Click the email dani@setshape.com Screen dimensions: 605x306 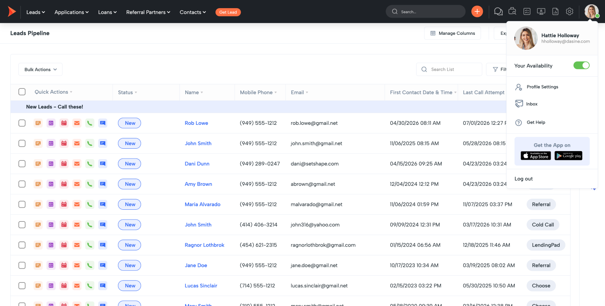[315, 164]
